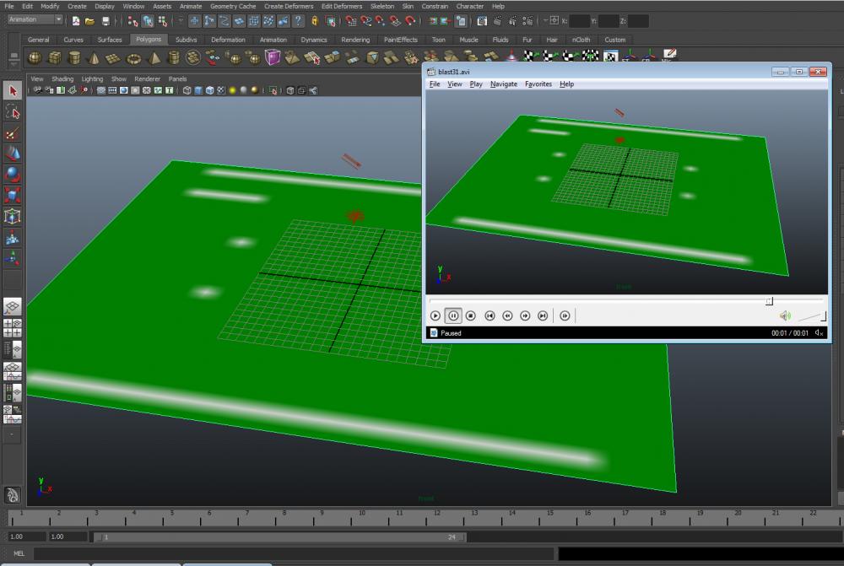Viewport: 844px width, 566px height.
Task: Click the polygon sphere shelf icon
Action: tap(35, 57)
